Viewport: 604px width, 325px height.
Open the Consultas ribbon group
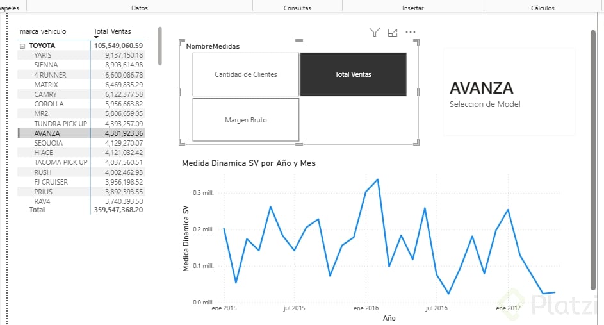coord(297,8)
